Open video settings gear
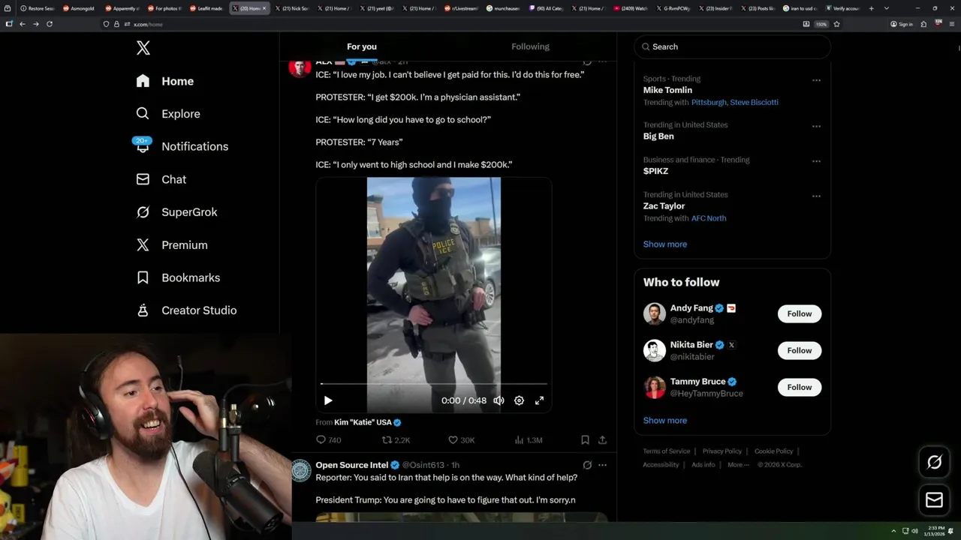Image resolution: width=961 pixels, height=540 pixels. [519, 400]
